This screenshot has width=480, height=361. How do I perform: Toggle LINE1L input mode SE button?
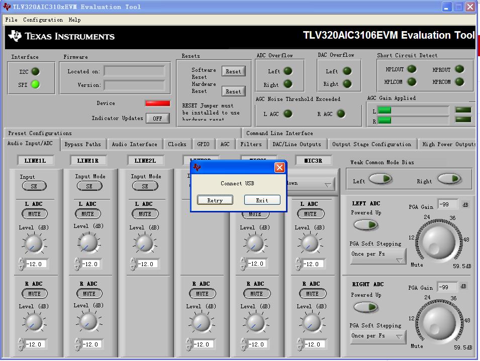tap(34, 186)
